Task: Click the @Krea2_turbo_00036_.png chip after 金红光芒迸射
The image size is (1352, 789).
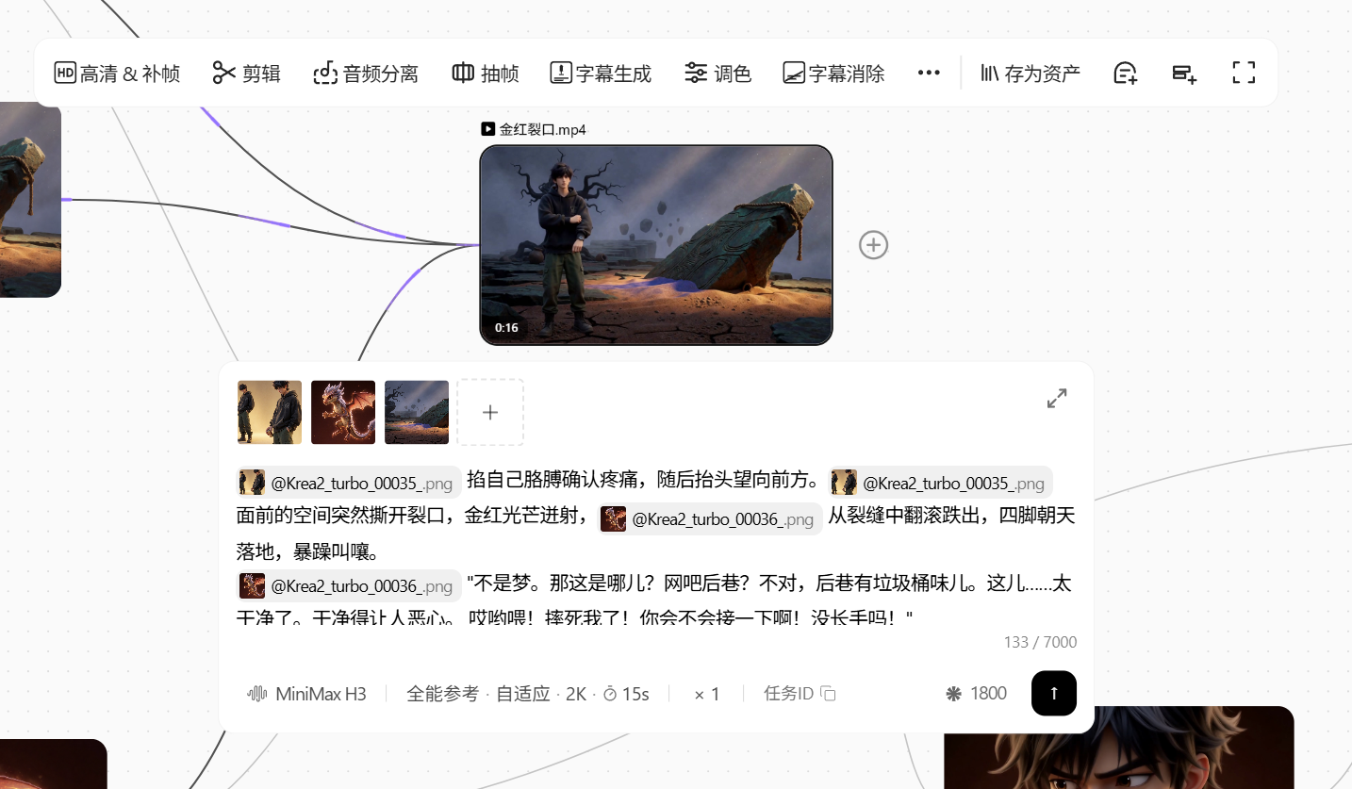Action: (x=710, y=518)
